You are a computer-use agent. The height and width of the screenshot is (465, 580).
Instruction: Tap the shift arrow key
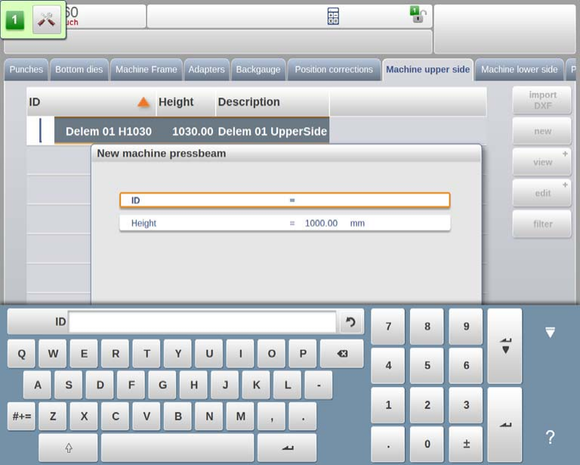tap(68, 448)
